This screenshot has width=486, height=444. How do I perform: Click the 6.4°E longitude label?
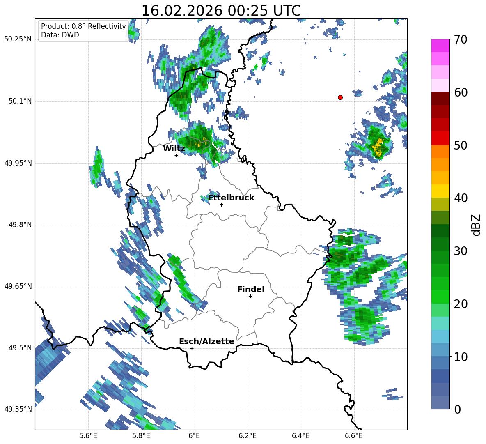(x=300, y=436)
